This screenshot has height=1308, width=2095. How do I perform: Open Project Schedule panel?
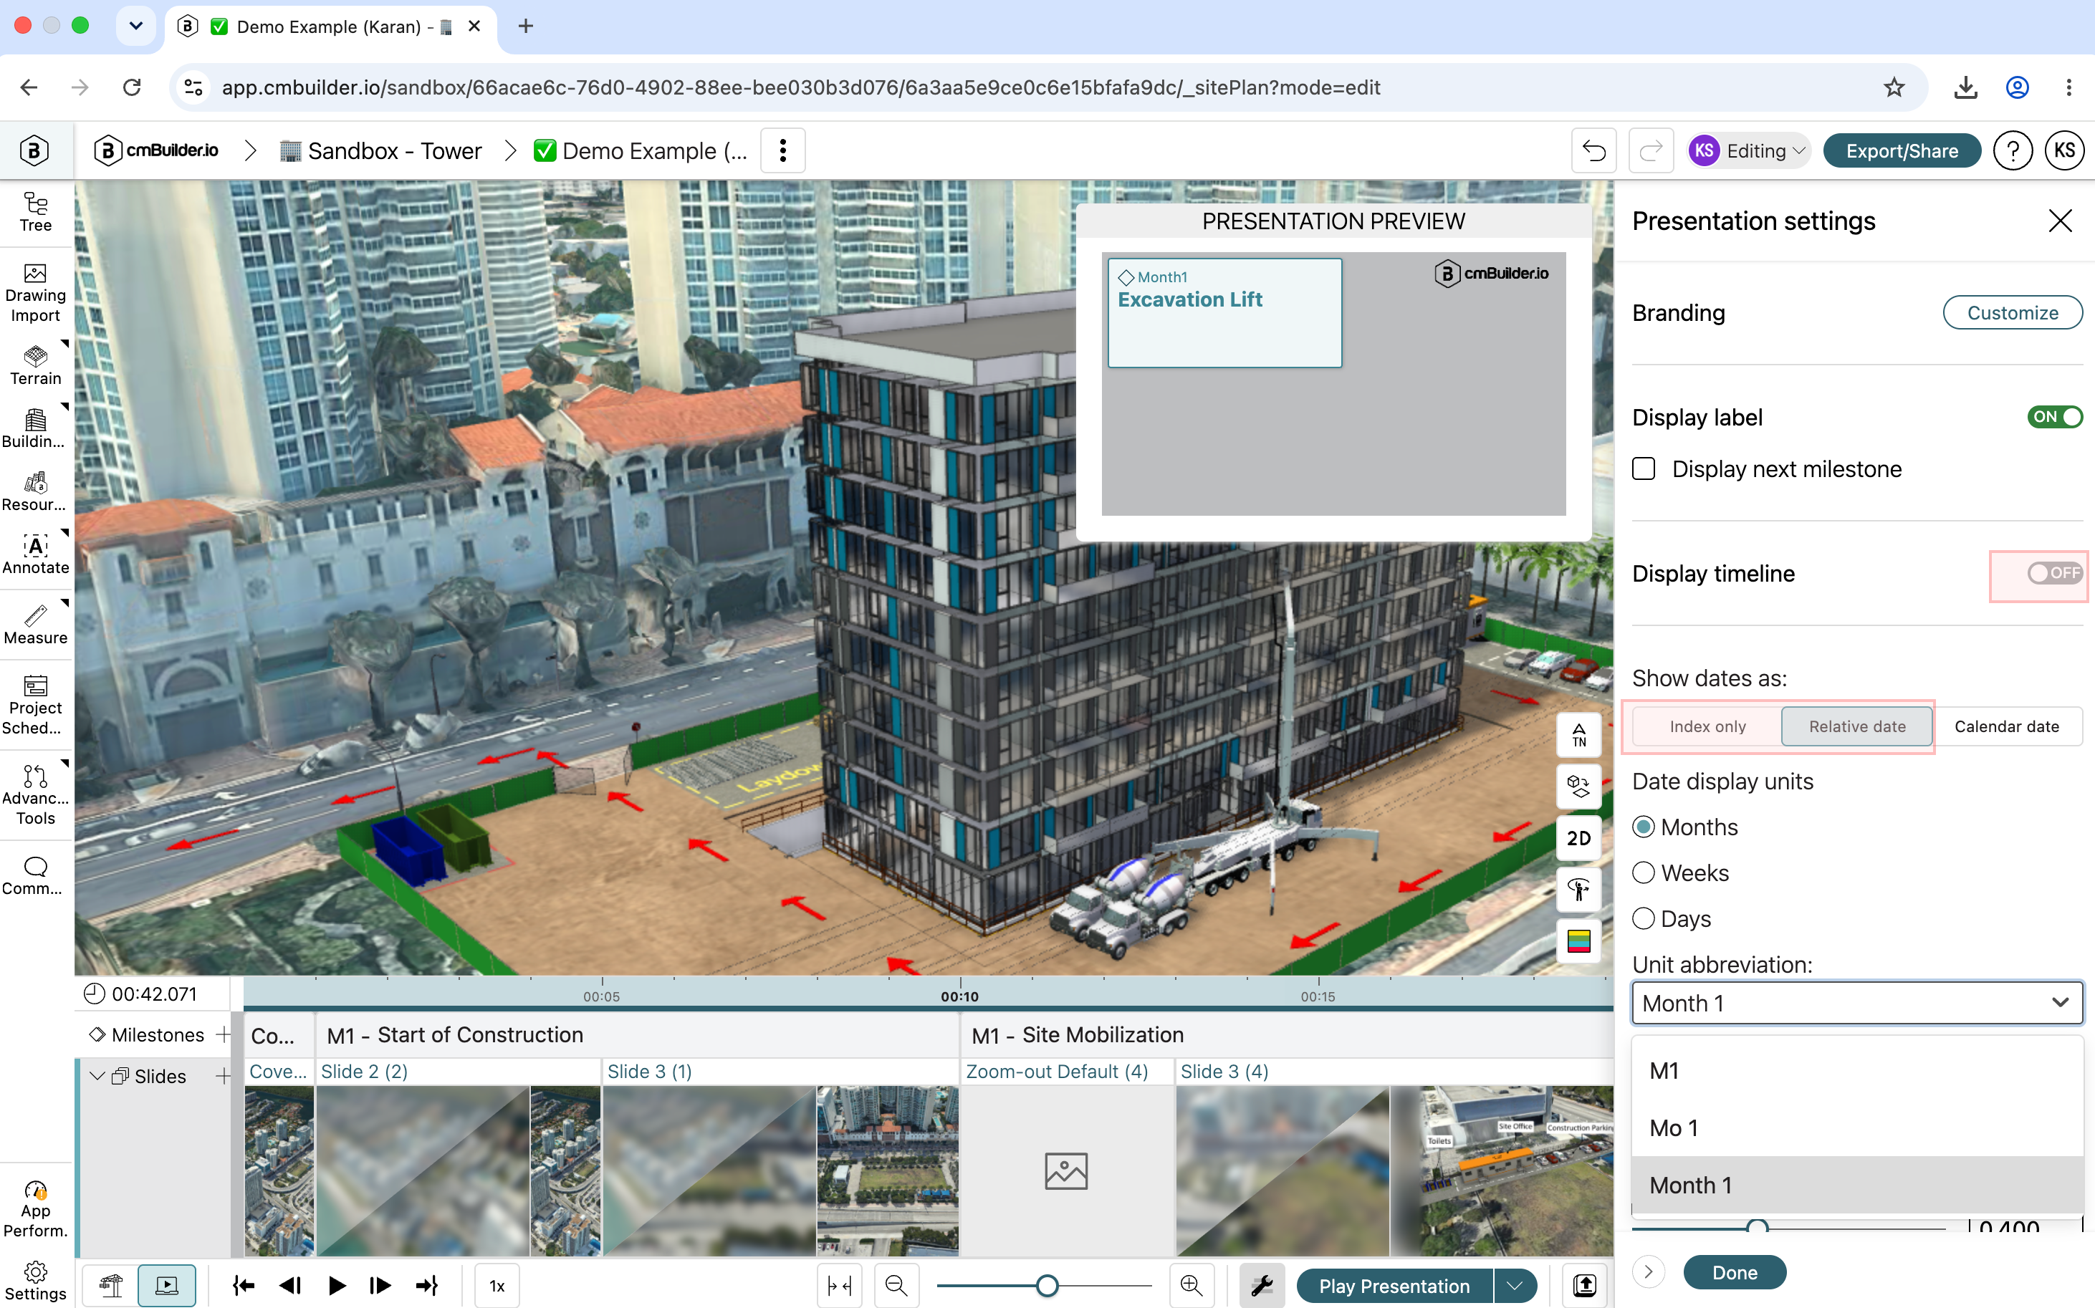pos(36,704)
